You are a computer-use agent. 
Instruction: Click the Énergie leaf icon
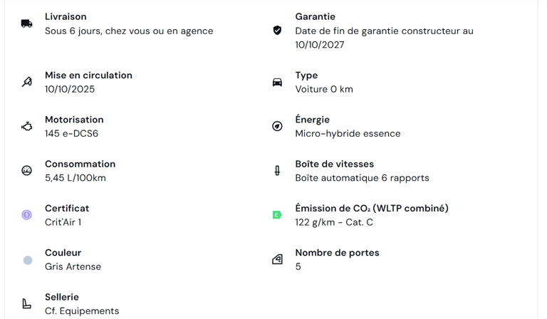(x=277, y=127)
